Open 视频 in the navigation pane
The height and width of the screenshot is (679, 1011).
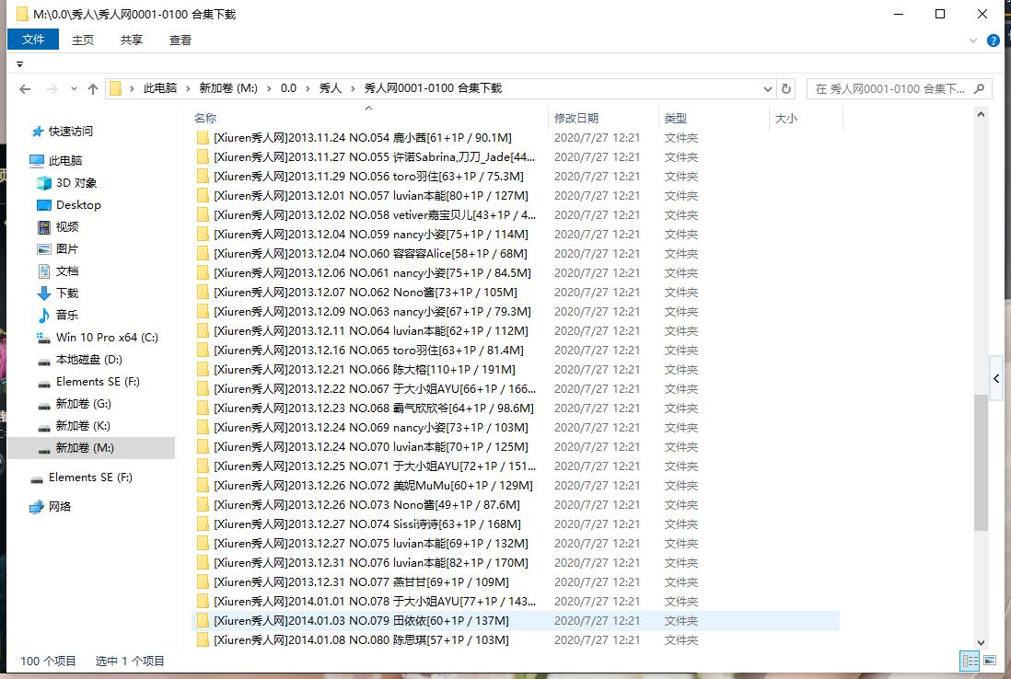coord(67,226)
